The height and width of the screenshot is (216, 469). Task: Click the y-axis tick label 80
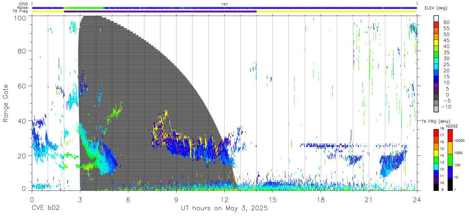coord(22,51)
